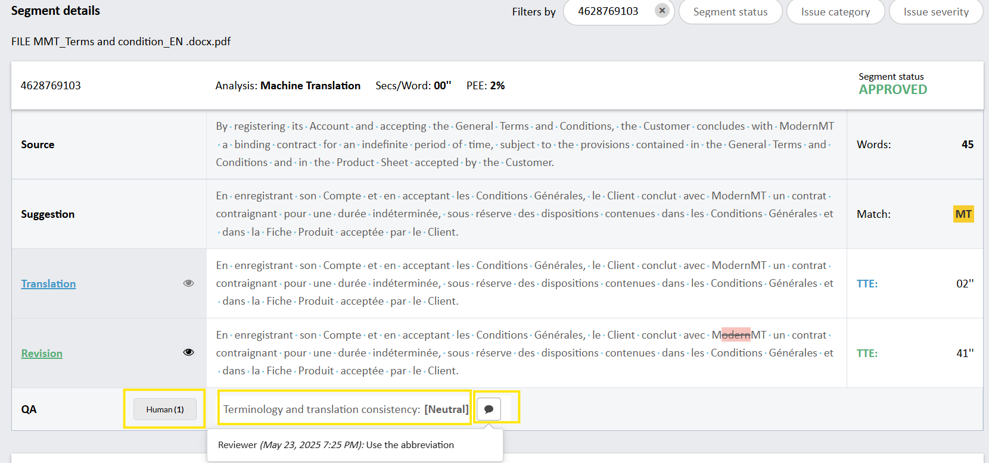Image resolution: width=989 pixels, height=463 pixels.
Task: Open the Revision link
Action: point(42,353)
